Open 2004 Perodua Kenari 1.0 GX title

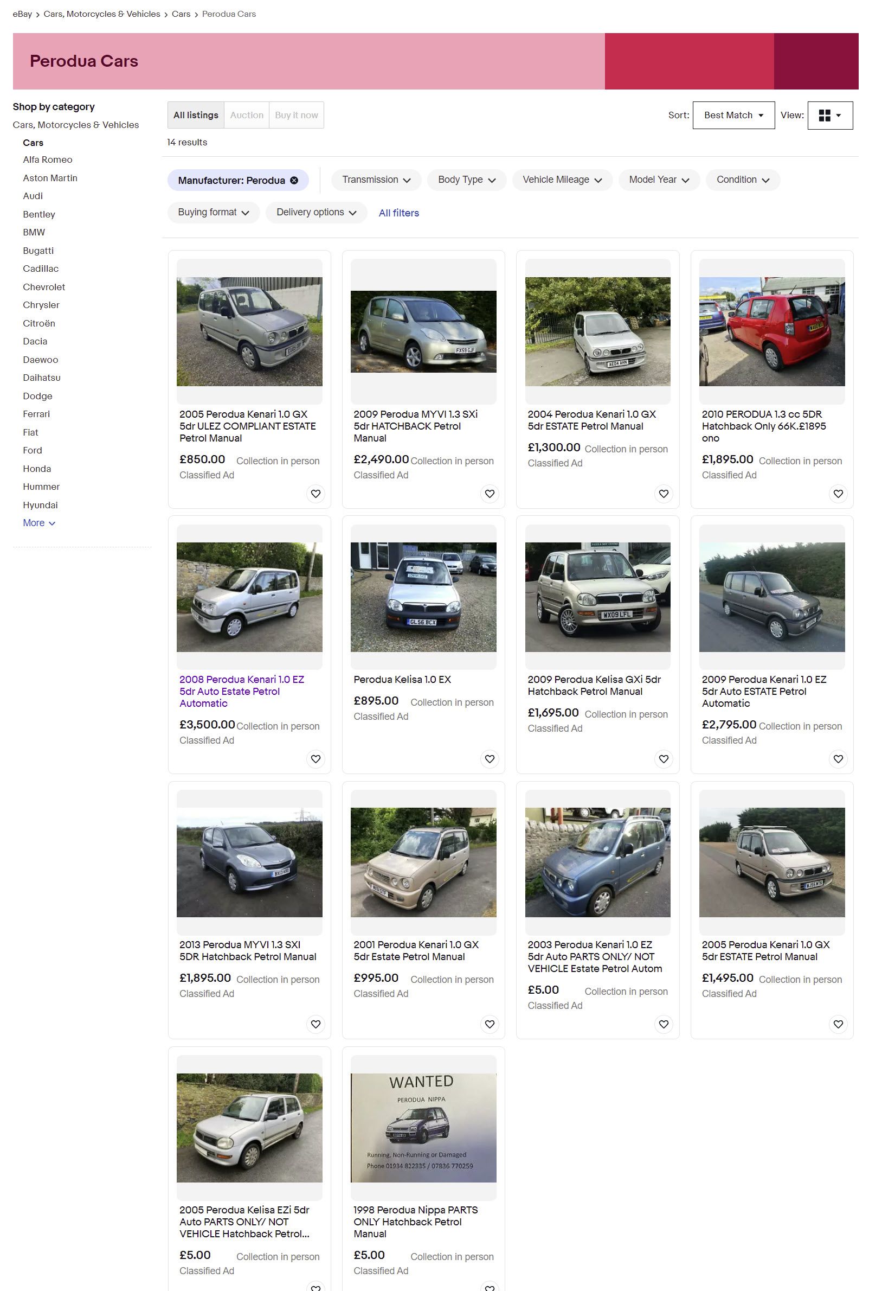(591, 420)
